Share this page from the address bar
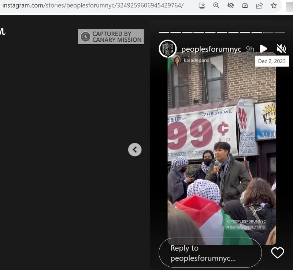The height and width of the screenshot is (270, 293). point(259,5)
